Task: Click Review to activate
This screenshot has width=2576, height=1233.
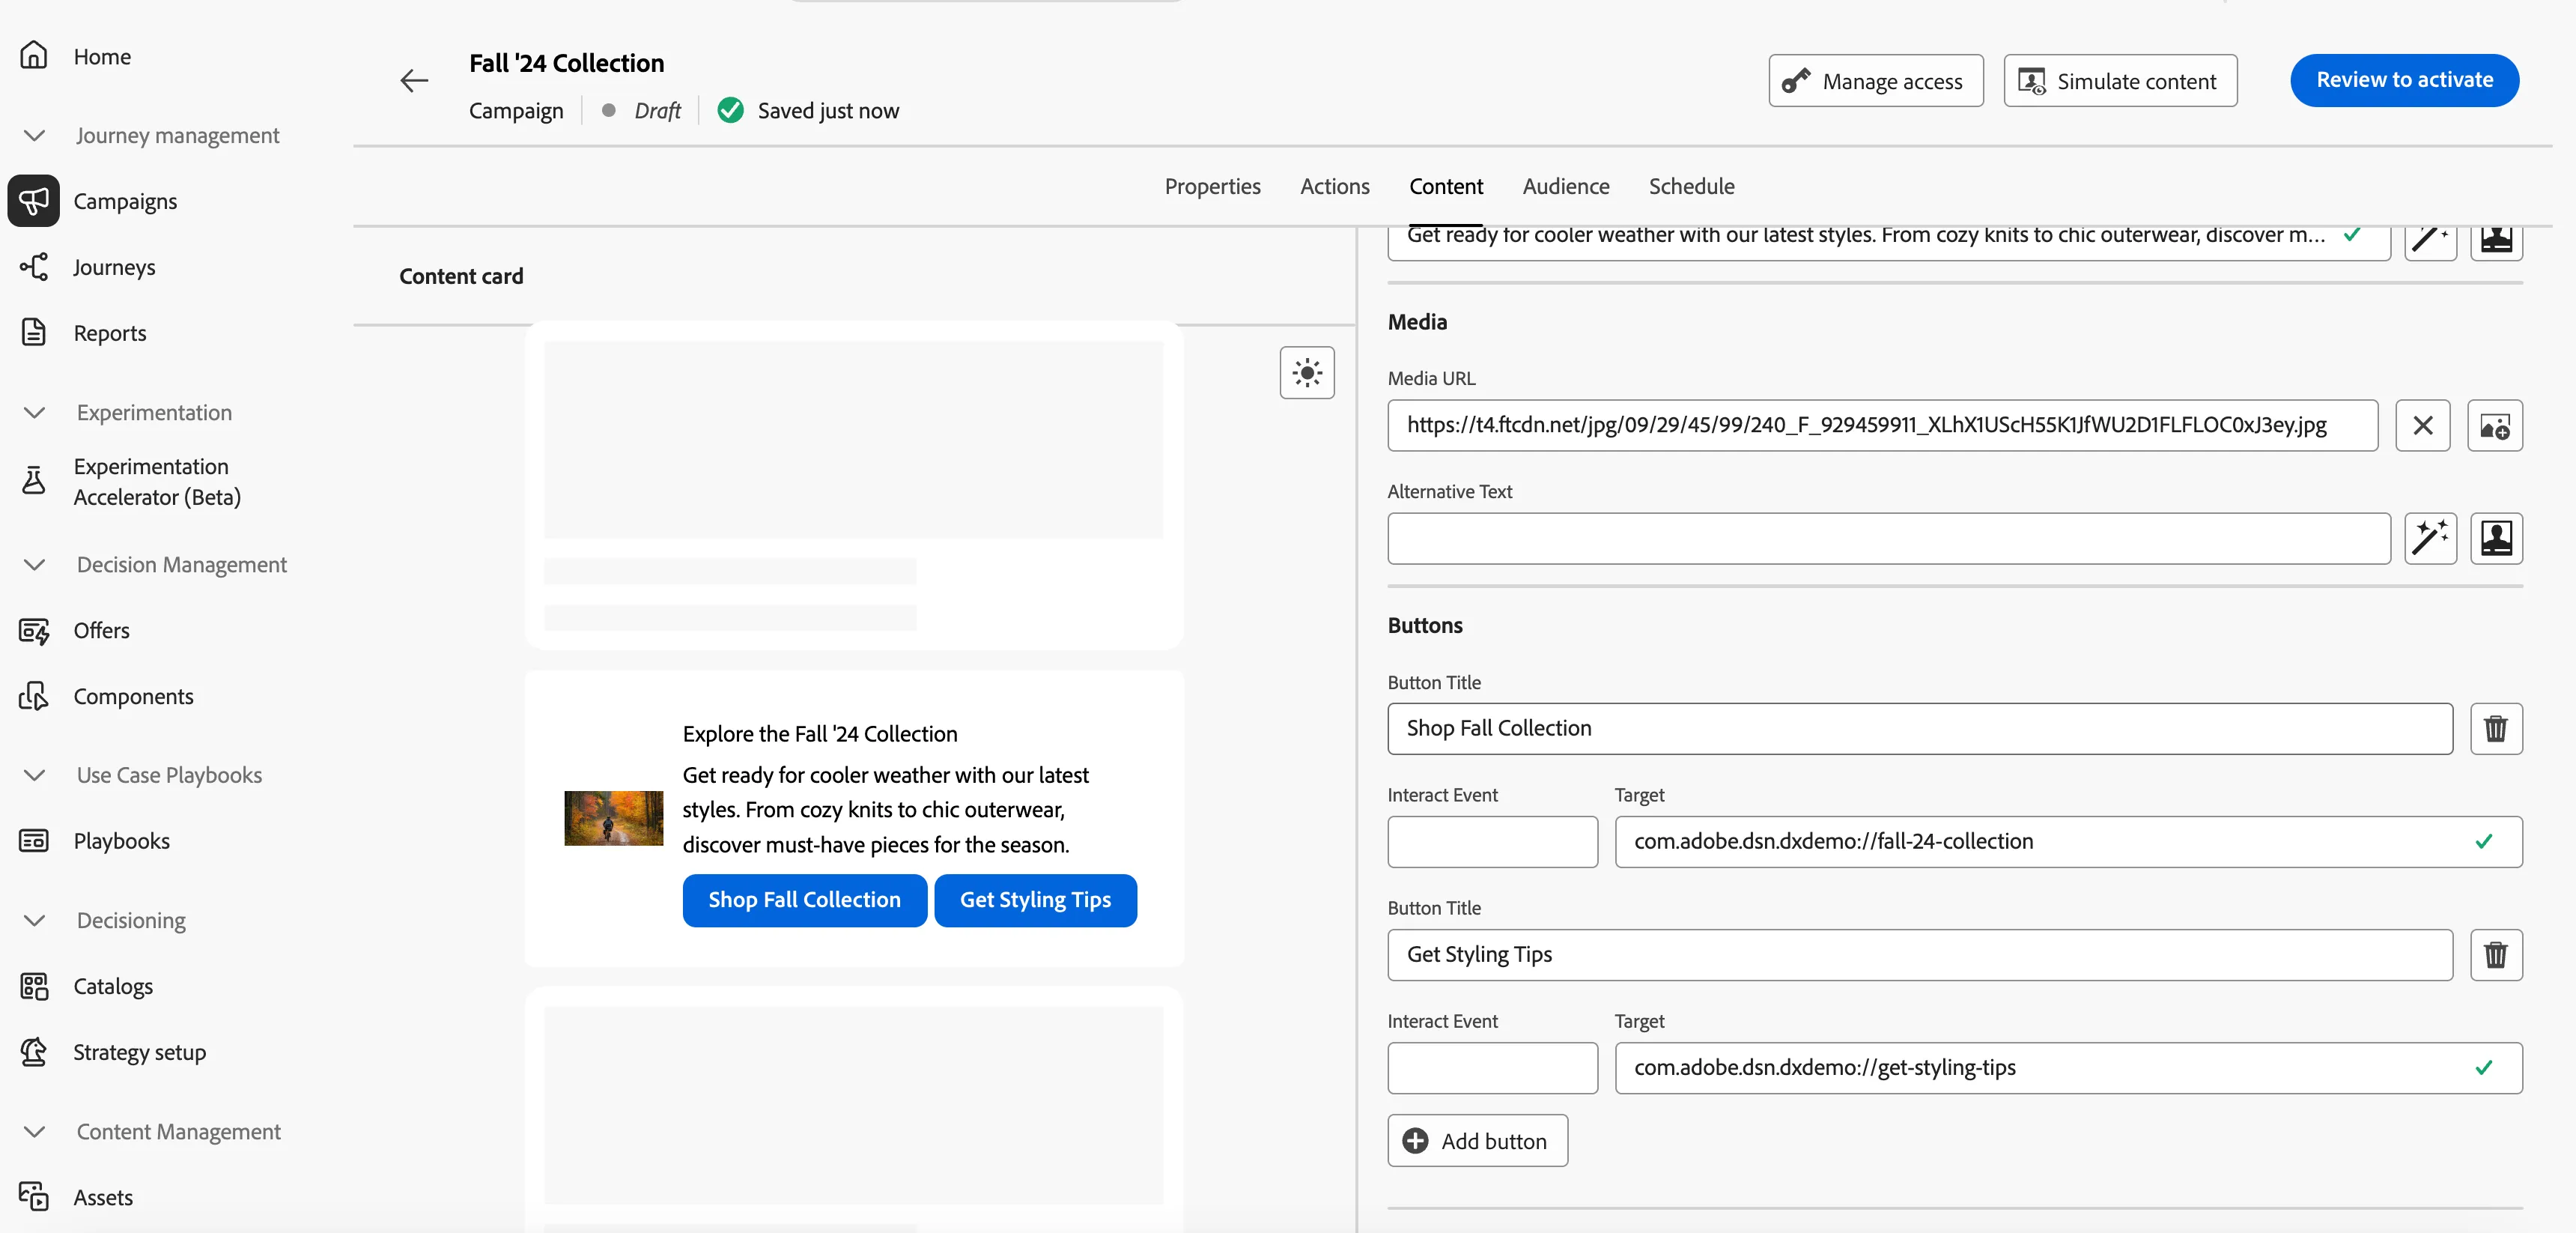Action: (2404, 80)
